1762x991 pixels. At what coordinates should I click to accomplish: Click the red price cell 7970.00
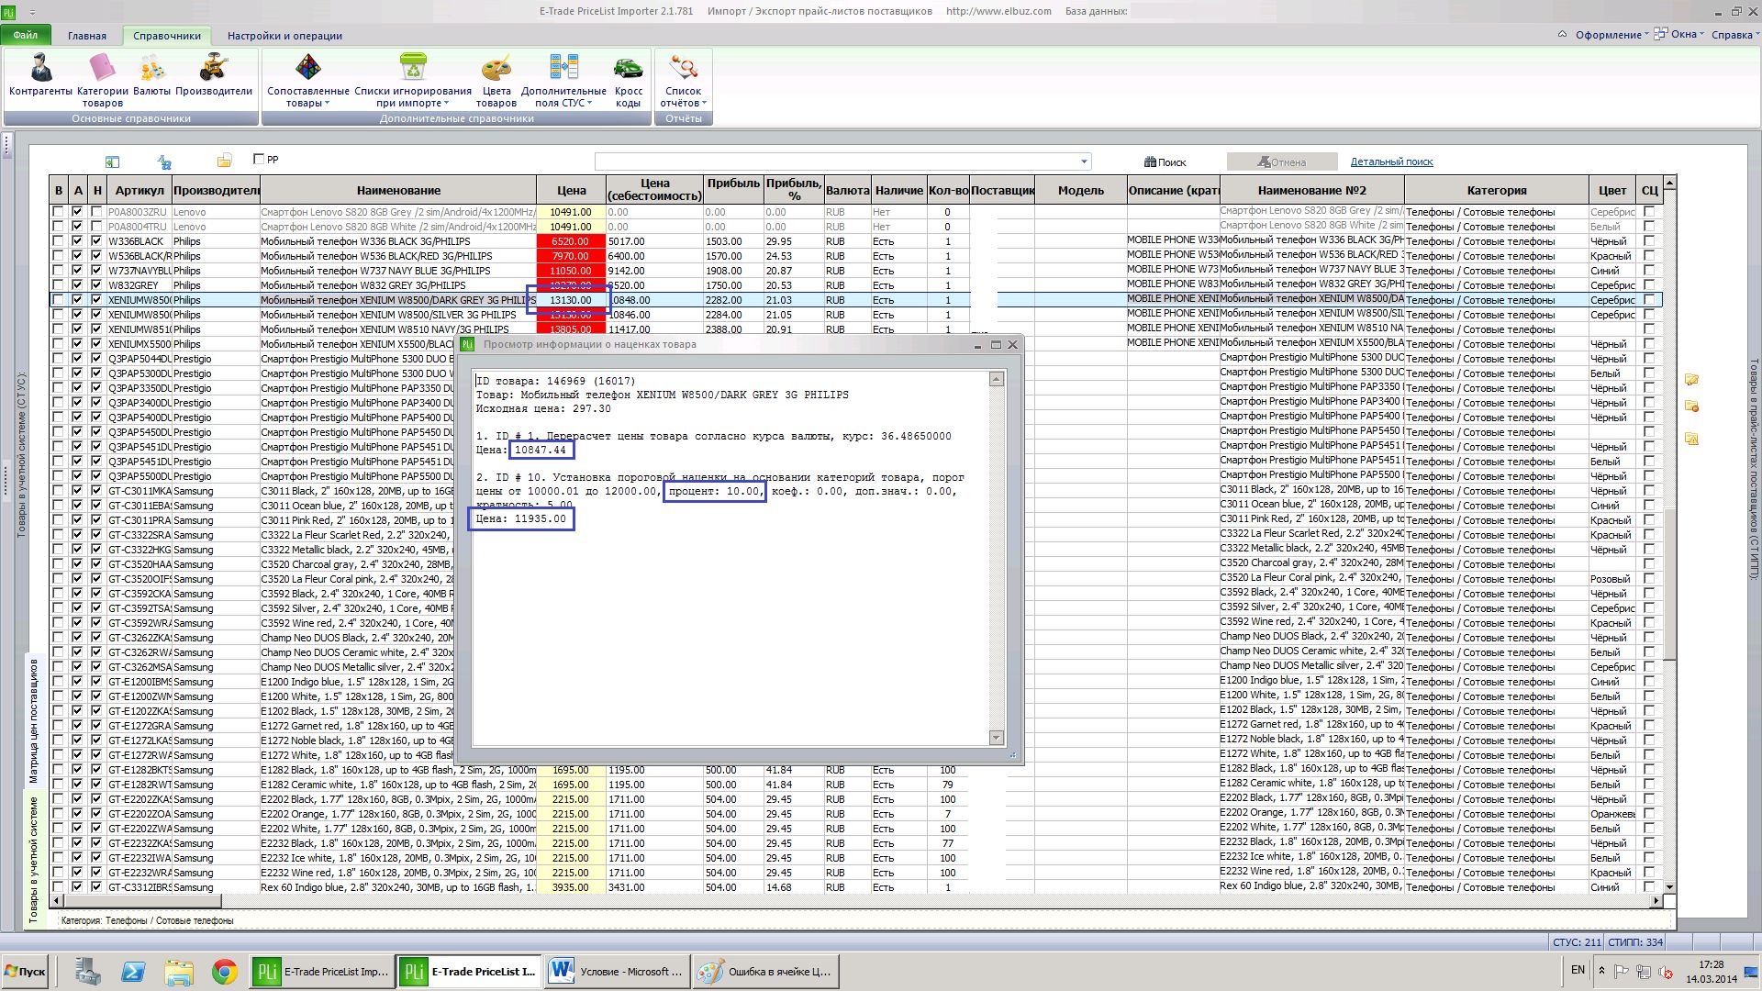pos(571,256)
